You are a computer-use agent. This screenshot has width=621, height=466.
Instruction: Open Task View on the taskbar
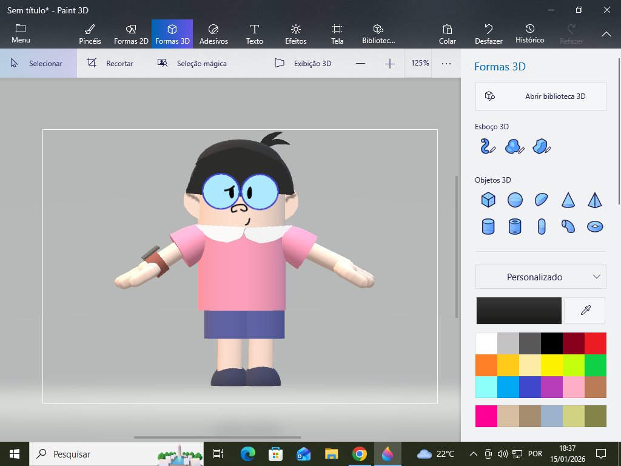pos(218,454)
